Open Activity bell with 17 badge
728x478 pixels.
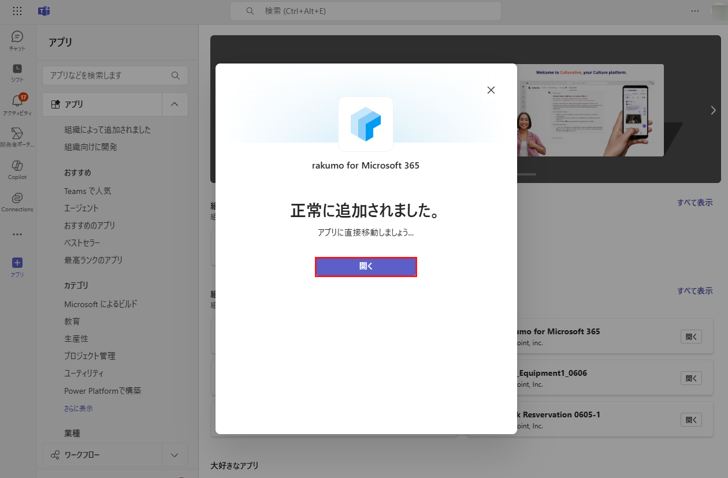(17, 105)
